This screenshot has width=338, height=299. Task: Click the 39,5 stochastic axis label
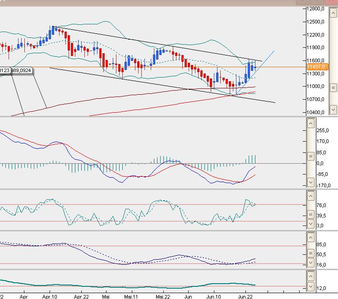[321, 216]
